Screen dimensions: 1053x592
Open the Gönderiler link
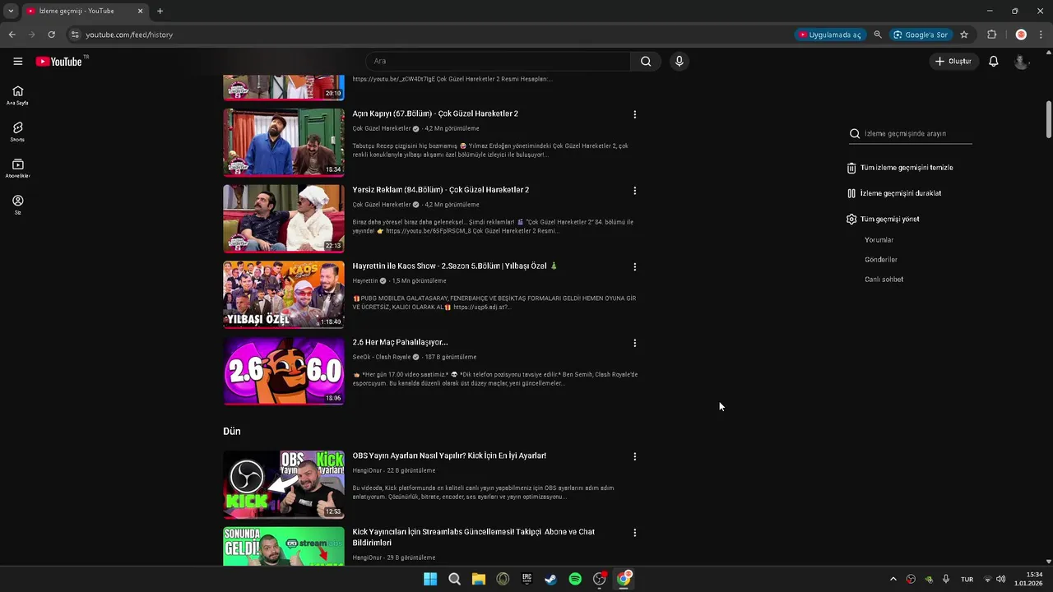click(x=881, y=260)
